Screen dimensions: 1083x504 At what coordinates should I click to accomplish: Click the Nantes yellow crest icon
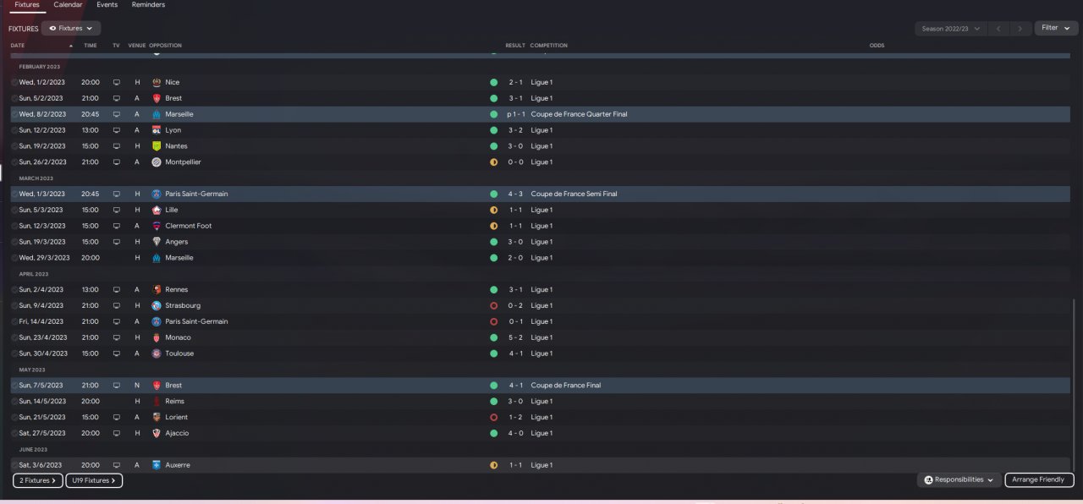point(157,146)
